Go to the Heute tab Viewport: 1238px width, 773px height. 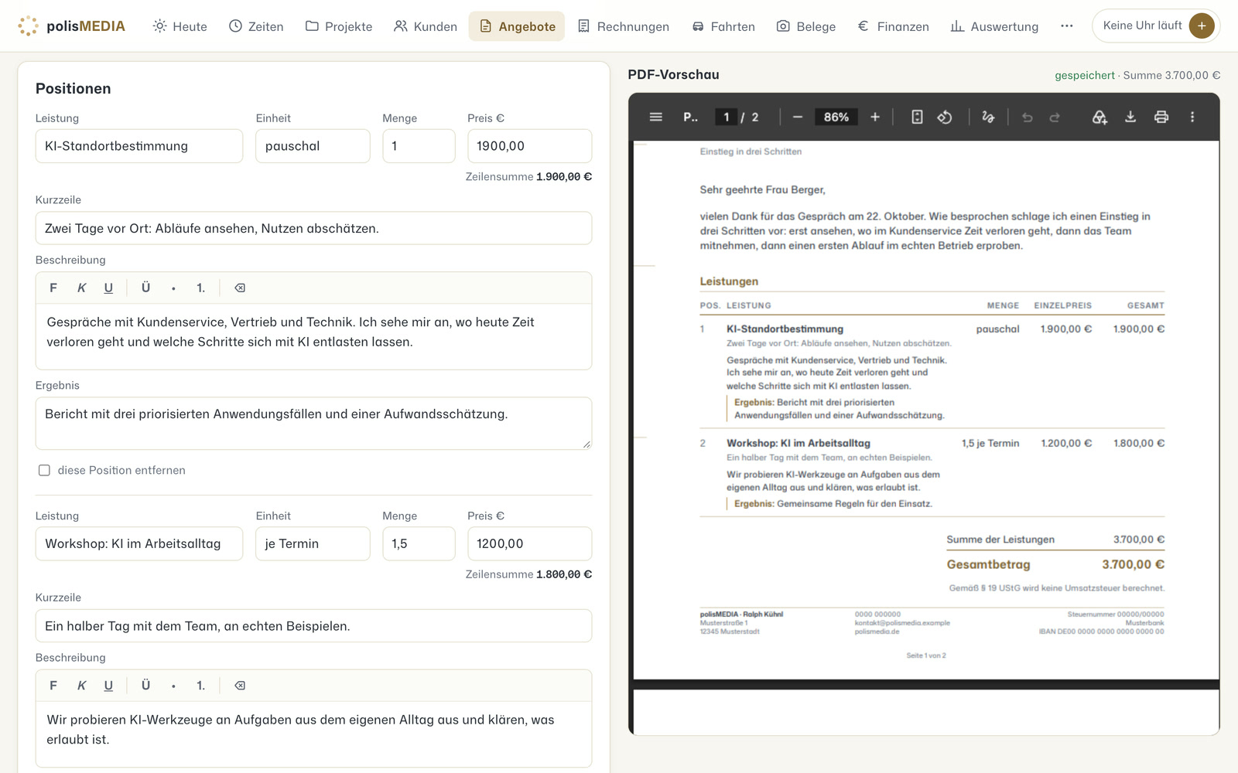(180, 26)
